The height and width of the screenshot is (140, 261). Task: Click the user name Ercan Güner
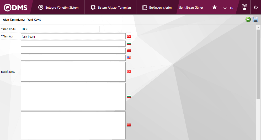(191, 8)
